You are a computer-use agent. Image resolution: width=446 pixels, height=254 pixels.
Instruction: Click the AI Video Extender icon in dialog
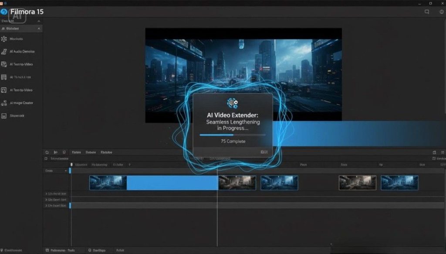pos(232,103)
